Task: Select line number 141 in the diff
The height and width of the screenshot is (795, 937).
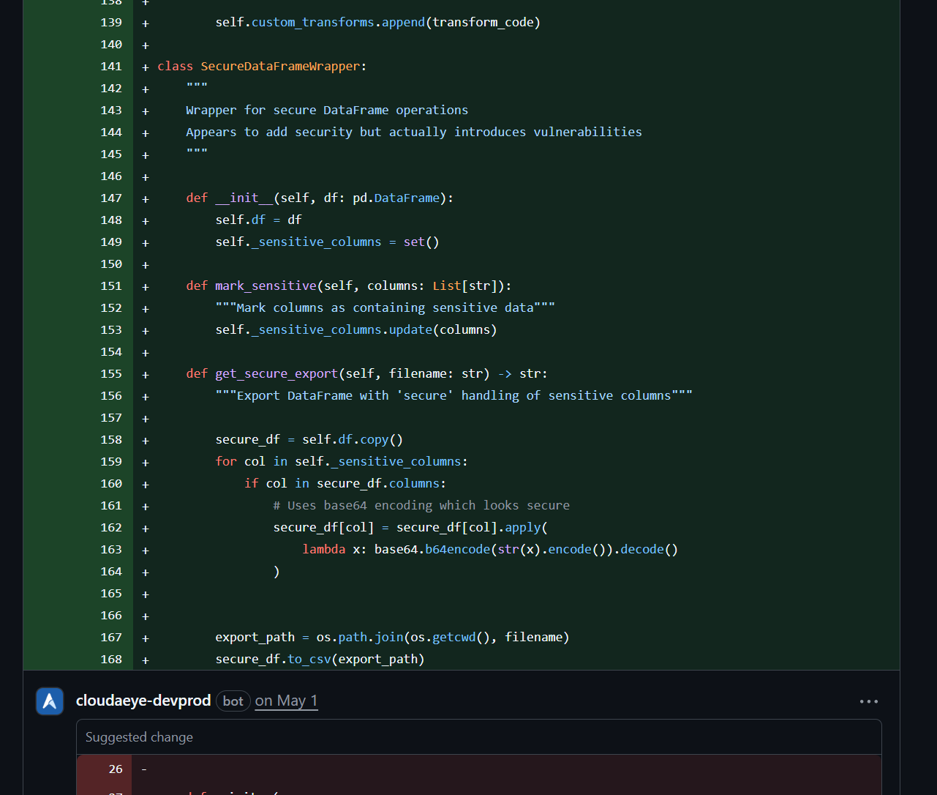Action: point(111,67)
